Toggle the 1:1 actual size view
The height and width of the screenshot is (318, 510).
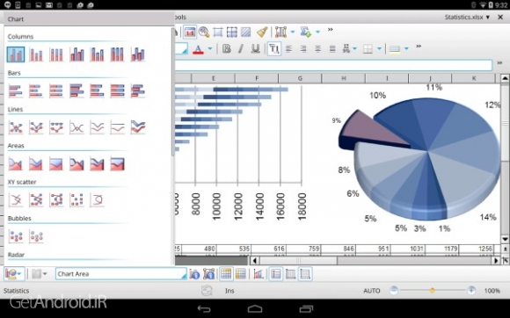[x=190, y=32]
